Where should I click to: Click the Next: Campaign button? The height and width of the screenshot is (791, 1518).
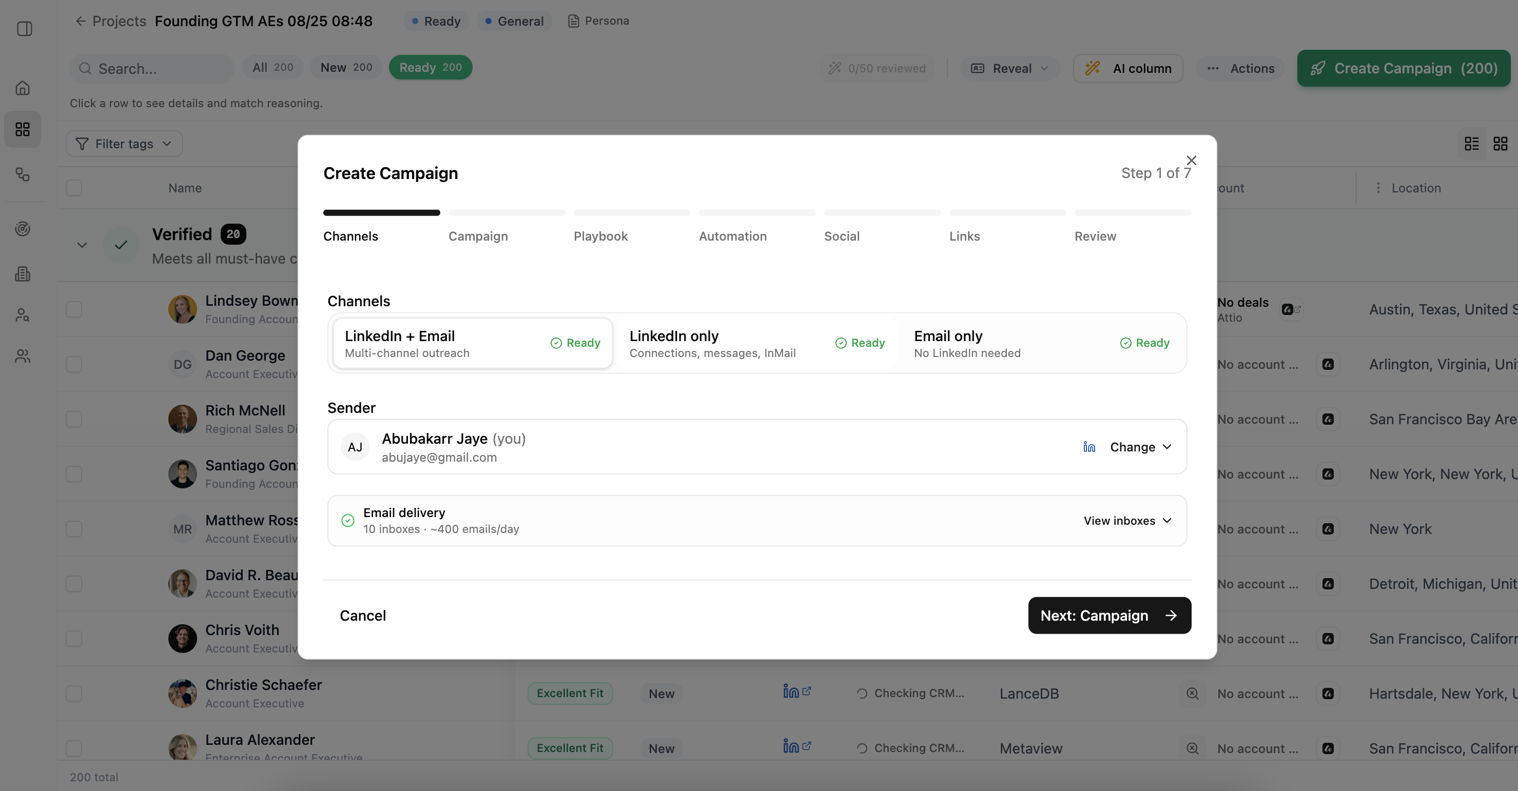click(x=1110, y=616)
